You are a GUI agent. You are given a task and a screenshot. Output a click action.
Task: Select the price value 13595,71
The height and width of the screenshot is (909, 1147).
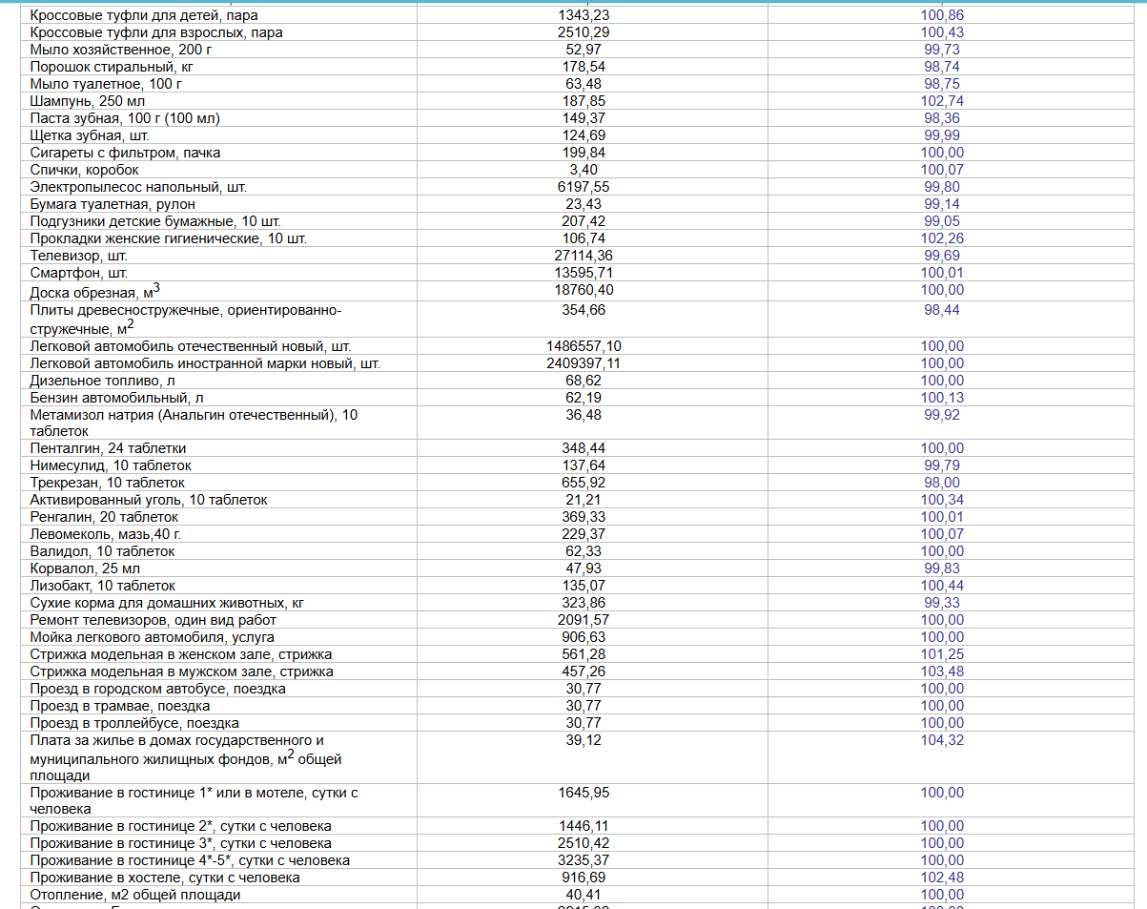click(x=585, y=273)
